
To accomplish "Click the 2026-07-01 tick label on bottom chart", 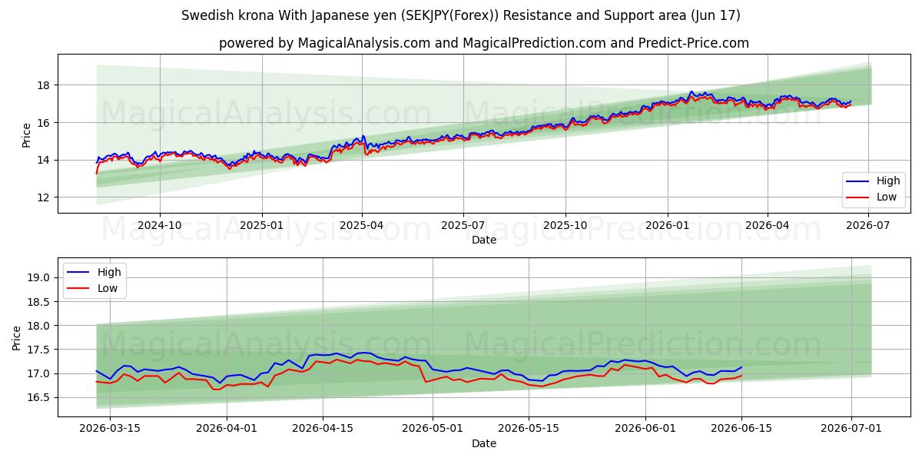I will 851,429.
